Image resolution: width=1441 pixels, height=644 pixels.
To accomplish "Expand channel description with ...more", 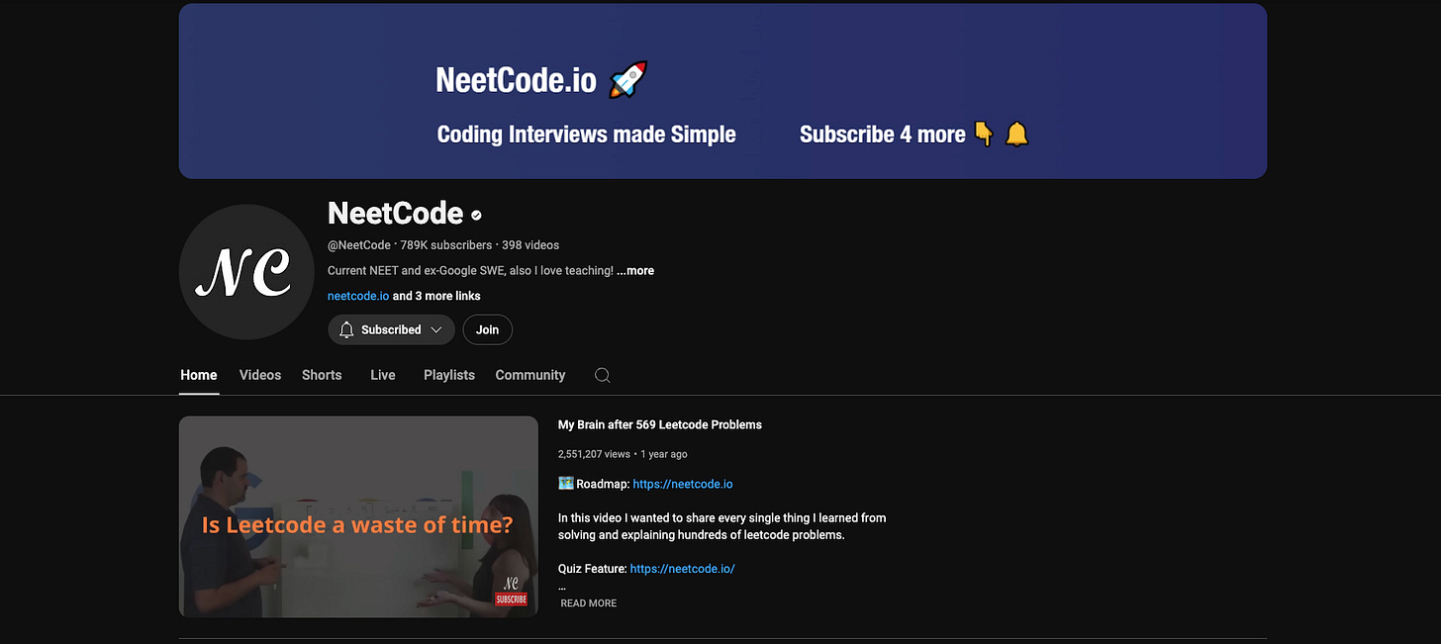I will click(x=635, y=270).
